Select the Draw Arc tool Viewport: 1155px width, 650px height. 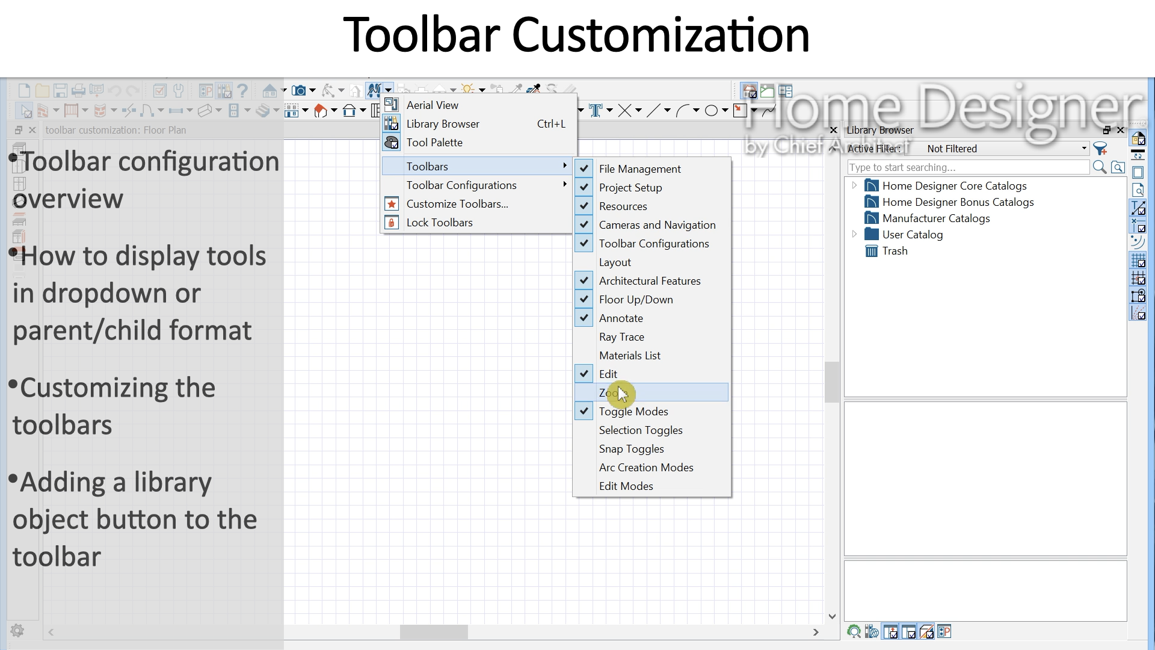click(x=682, y=111)
